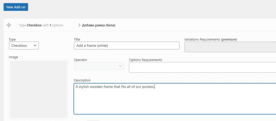The image size is (276, 121).
Task: Toggle the chevron beside Добави рамка (бяла)
Action: [80, 25]
